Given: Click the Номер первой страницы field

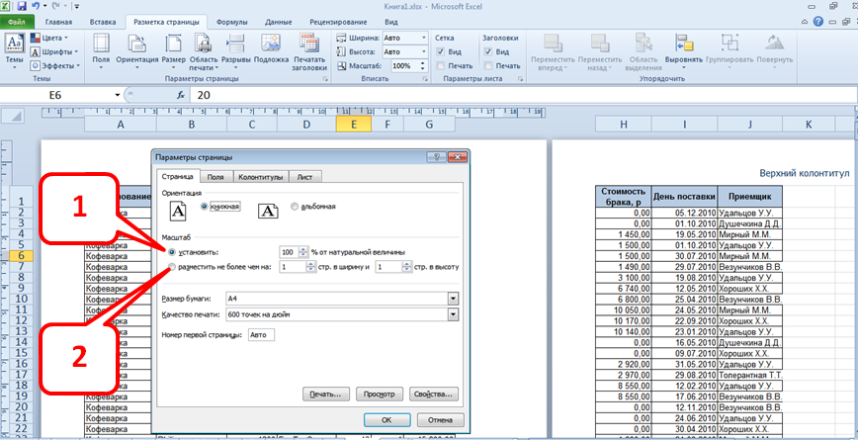Looking at the screenshot, I should tap(263, 335).
